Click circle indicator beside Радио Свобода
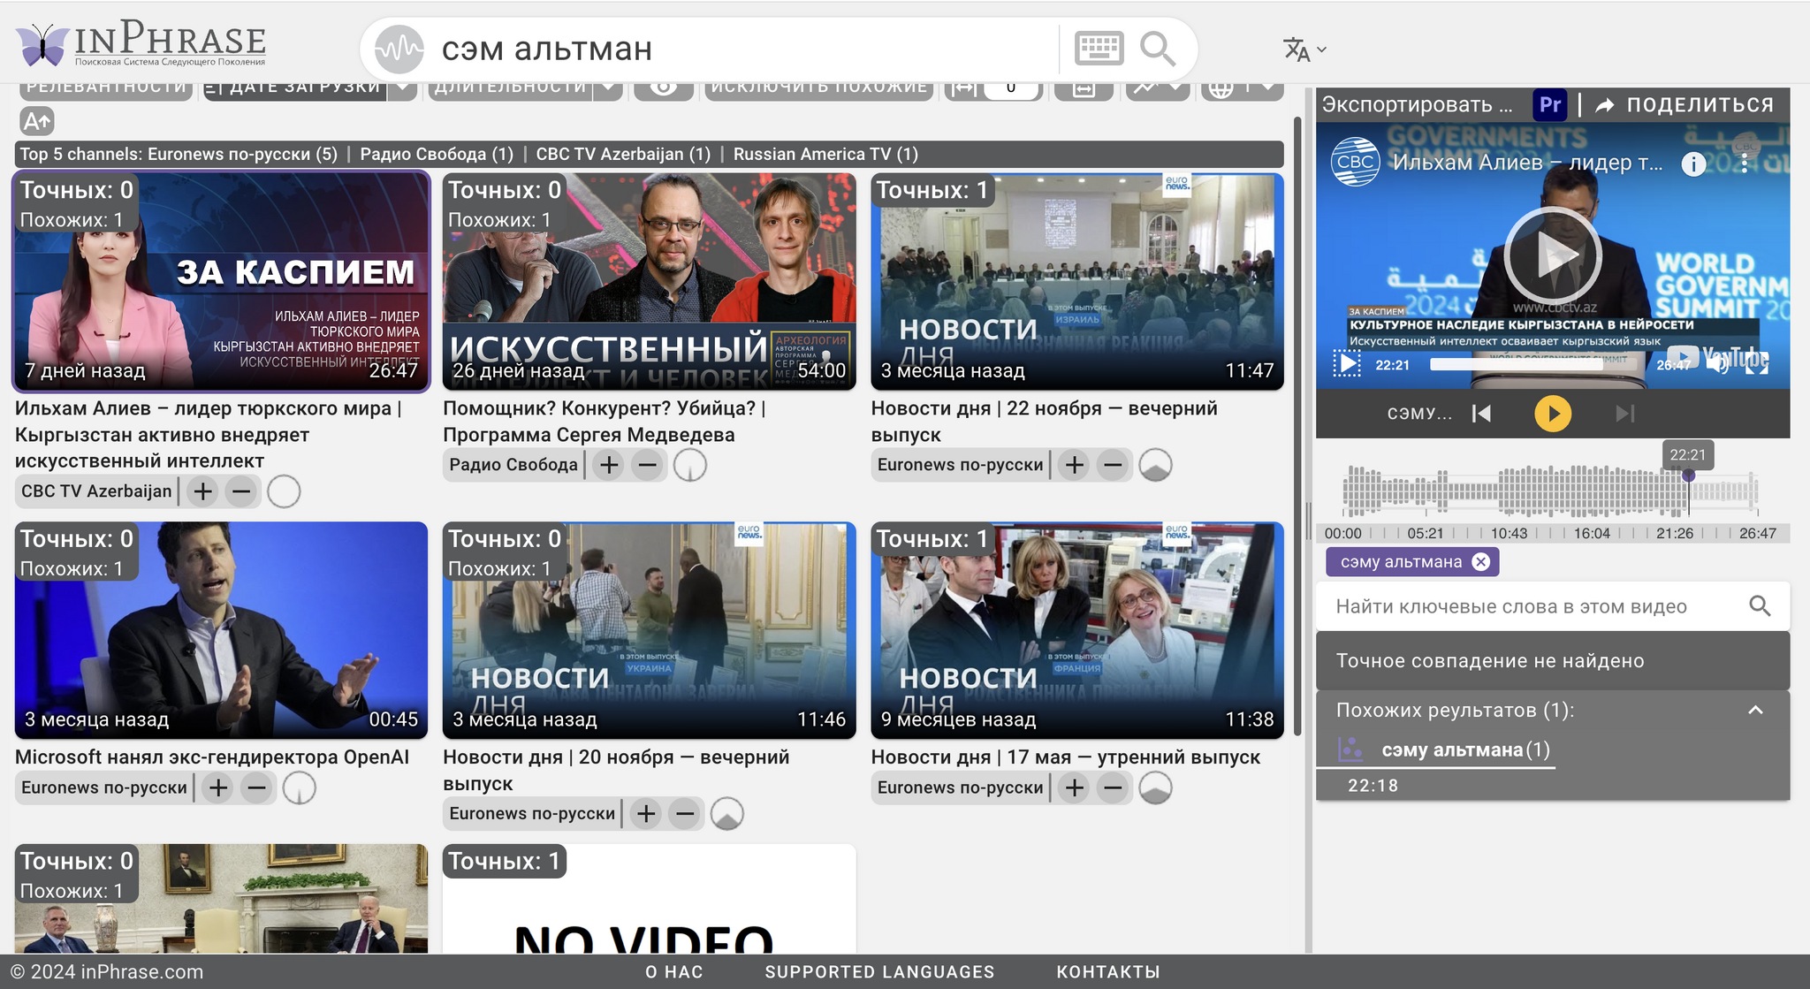The width and height of the screenshot is (1810, 989). coord(690,465)
